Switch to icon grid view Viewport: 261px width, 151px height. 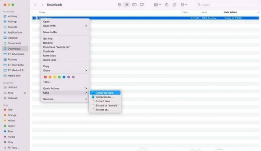[119, 5]
